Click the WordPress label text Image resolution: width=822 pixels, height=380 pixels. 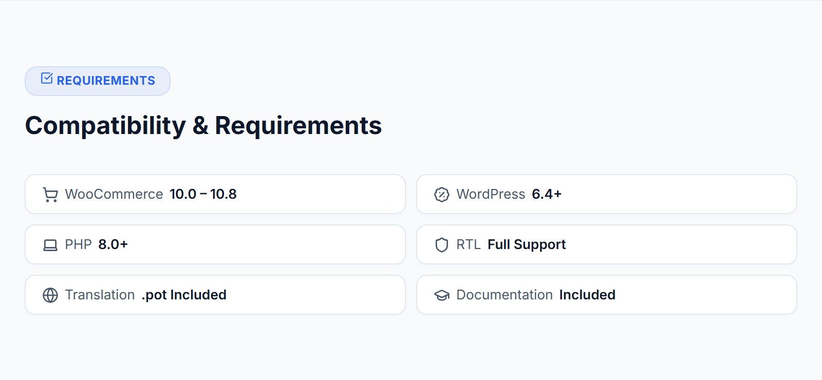[x=491, y=194]
